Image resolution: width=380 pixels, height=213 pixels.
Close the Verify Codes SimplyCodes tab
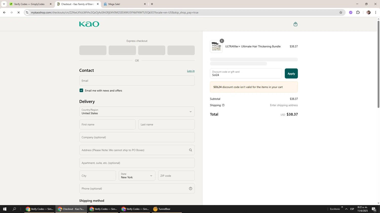pos(51,4)
